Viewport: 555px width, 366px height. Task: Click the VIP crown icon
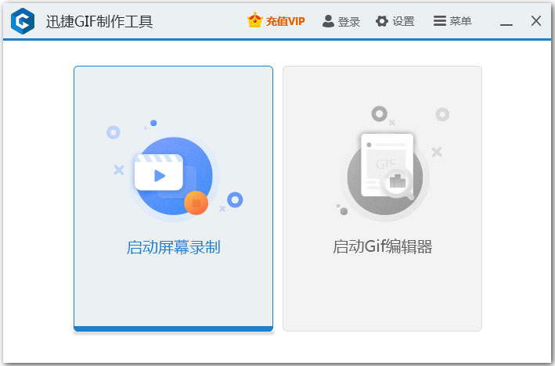click(x=255, y=20)
